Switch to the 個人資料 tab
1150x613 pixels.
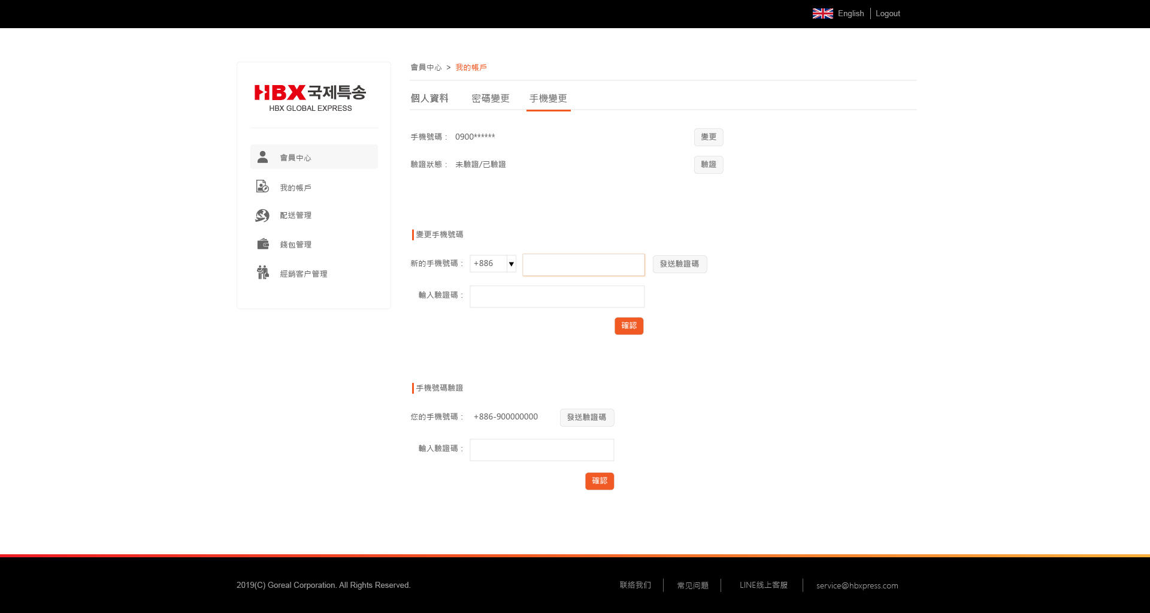tap(429, 98)
